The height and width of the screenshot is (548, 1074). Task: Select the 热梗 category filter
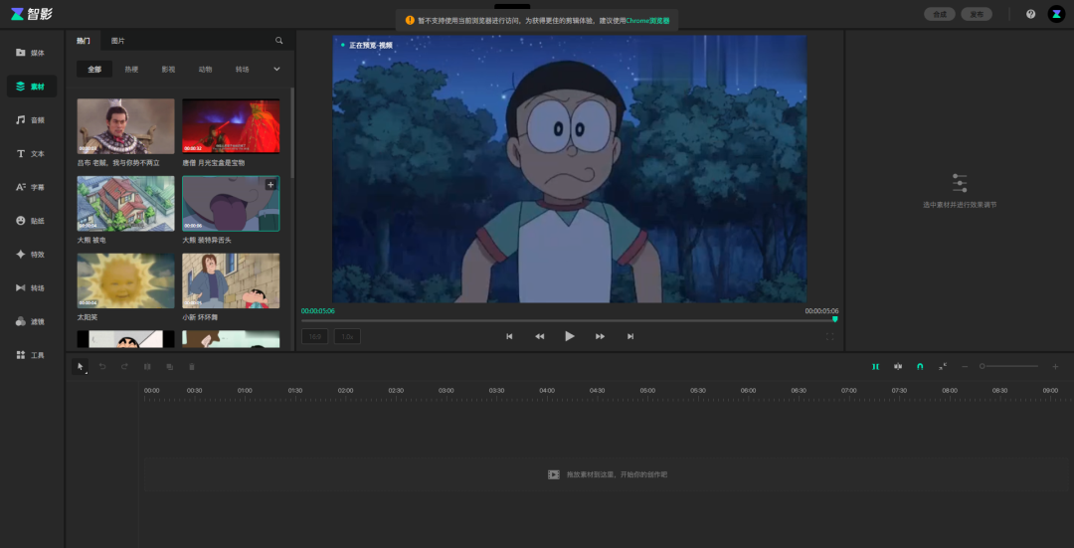click(x=131, y=70)
